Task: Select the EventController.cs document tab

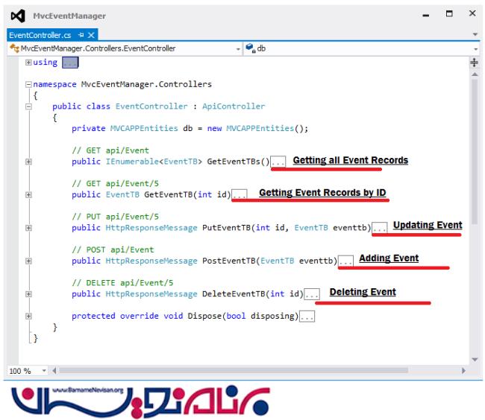Action: [x=40, y=35]
